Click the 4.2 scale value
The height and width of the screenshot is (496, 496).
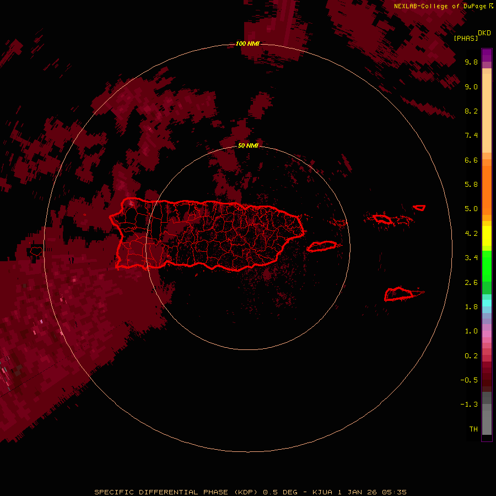471,234
